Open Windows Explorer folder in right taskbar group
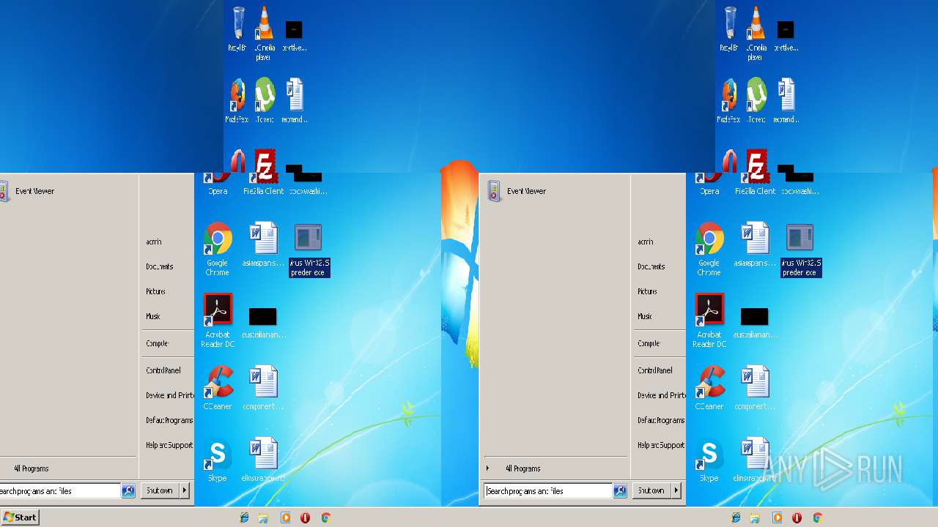938x527 pixels. pyautogui.click(x=756, y=517)
